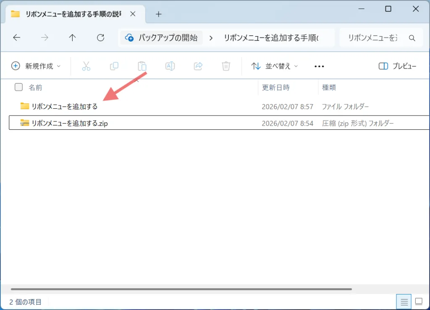Select the リボンメニューを追加する.zip file
430x310 pixels.
[x=70, y=123]
